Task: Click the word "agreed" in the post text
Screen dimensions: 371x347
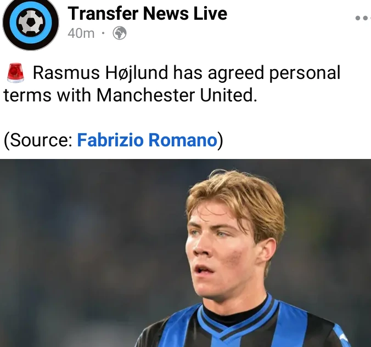Action: [235, 73]
